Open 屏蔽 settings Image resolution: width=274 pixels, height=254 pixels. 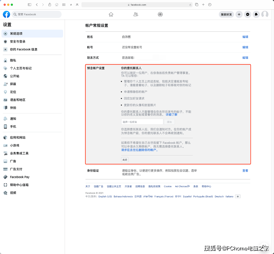pos(32,84)
